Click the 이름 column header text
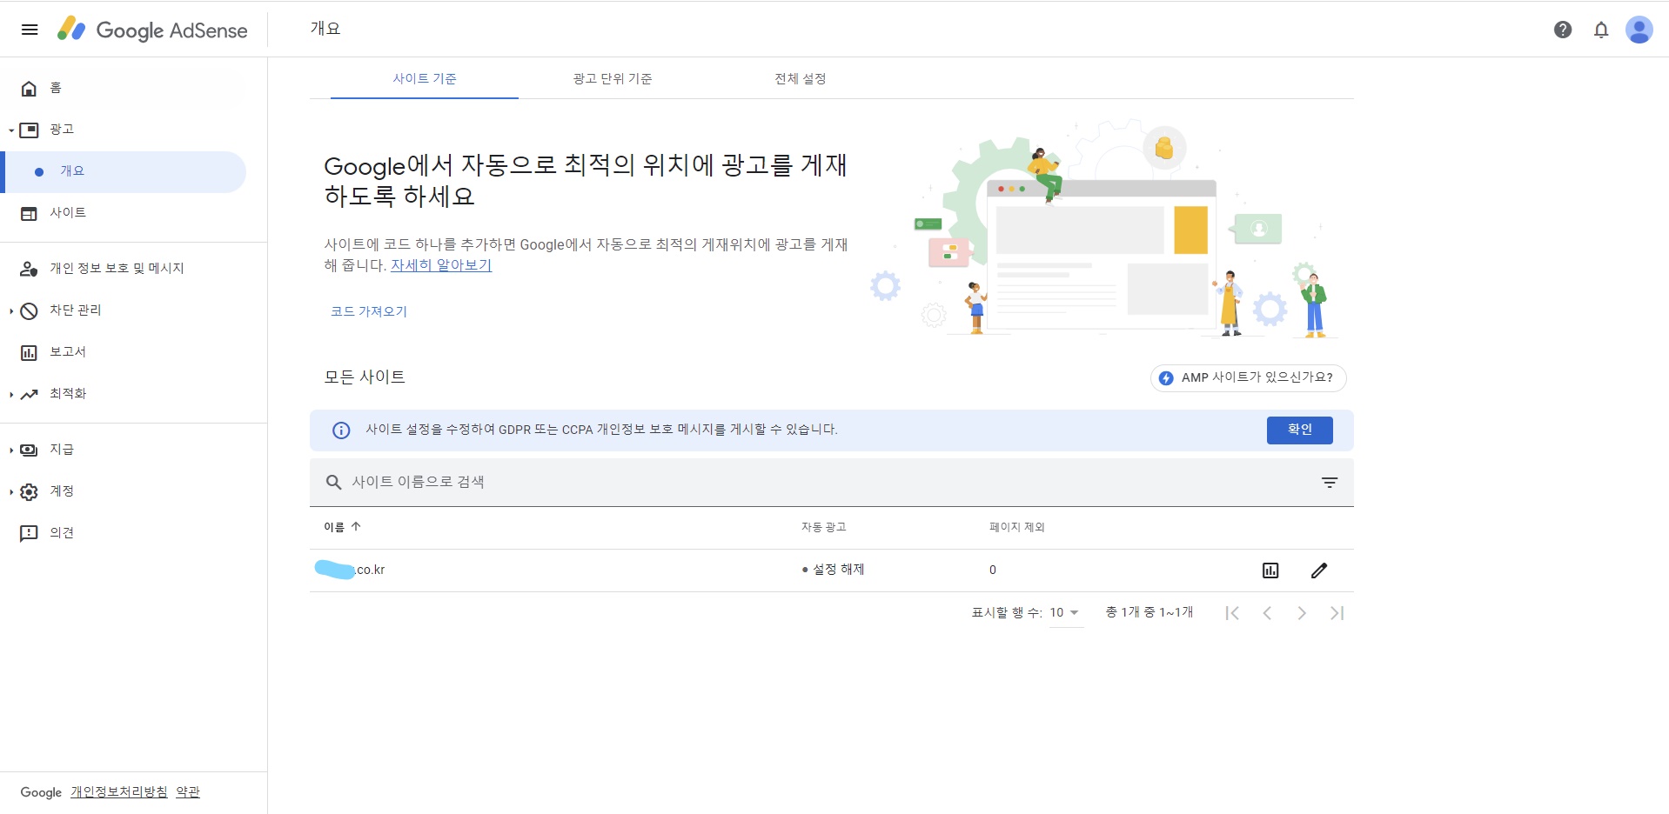This screenshot has width=1669, height=814. [x=334, y=528]
